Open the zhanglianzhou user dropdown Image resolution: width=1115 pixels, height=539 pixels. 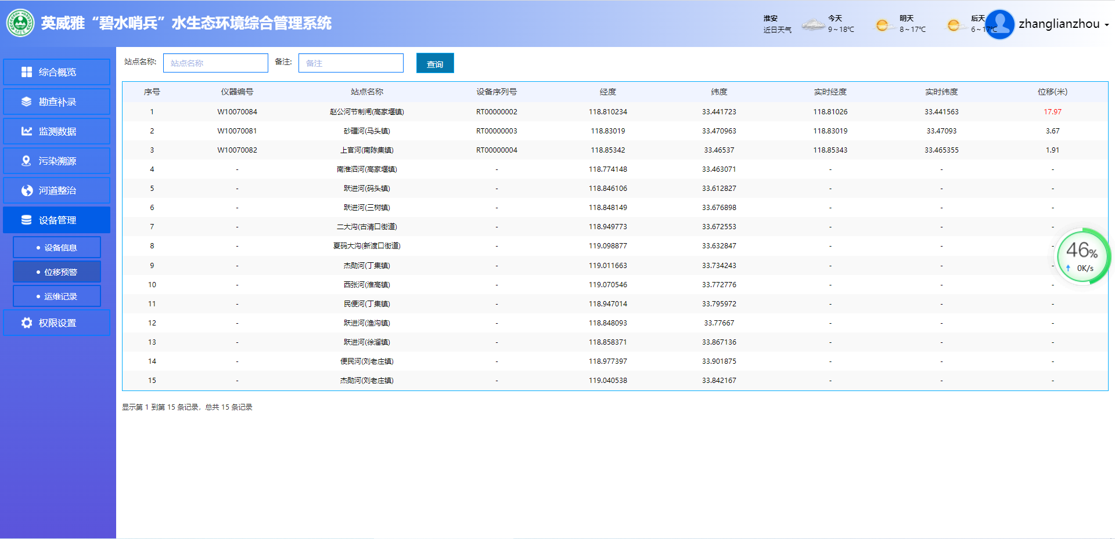pyautogui.click(x=1063, y=24)
